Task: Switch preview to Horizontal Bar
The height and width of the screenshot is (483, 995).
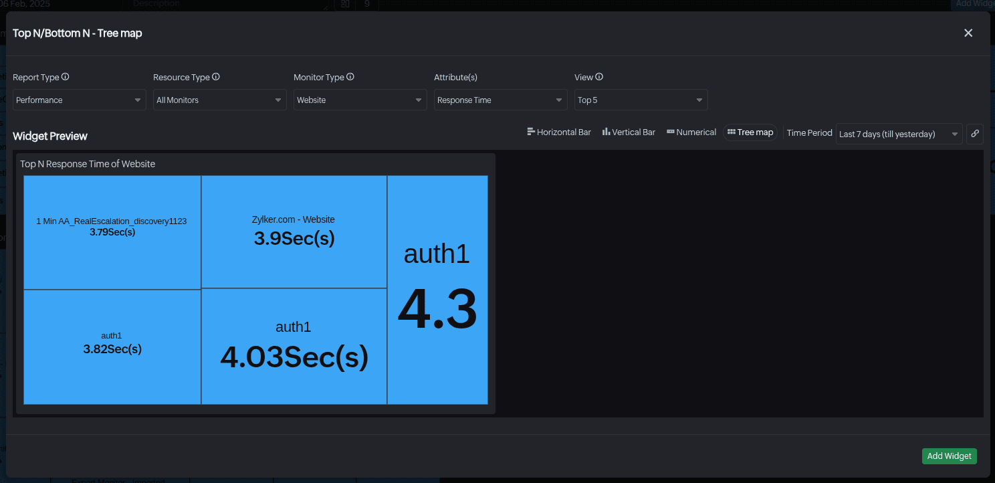Action: pyautogui.click(x=559, y=132)
